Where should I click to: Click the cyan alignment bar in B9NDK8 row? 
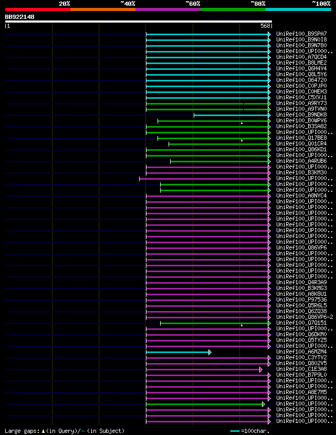coord(231,116)
